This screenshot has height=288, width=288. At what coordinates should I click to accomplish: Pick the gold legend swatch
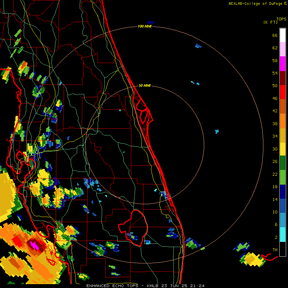pyautogui.click(x=283, y=135)
